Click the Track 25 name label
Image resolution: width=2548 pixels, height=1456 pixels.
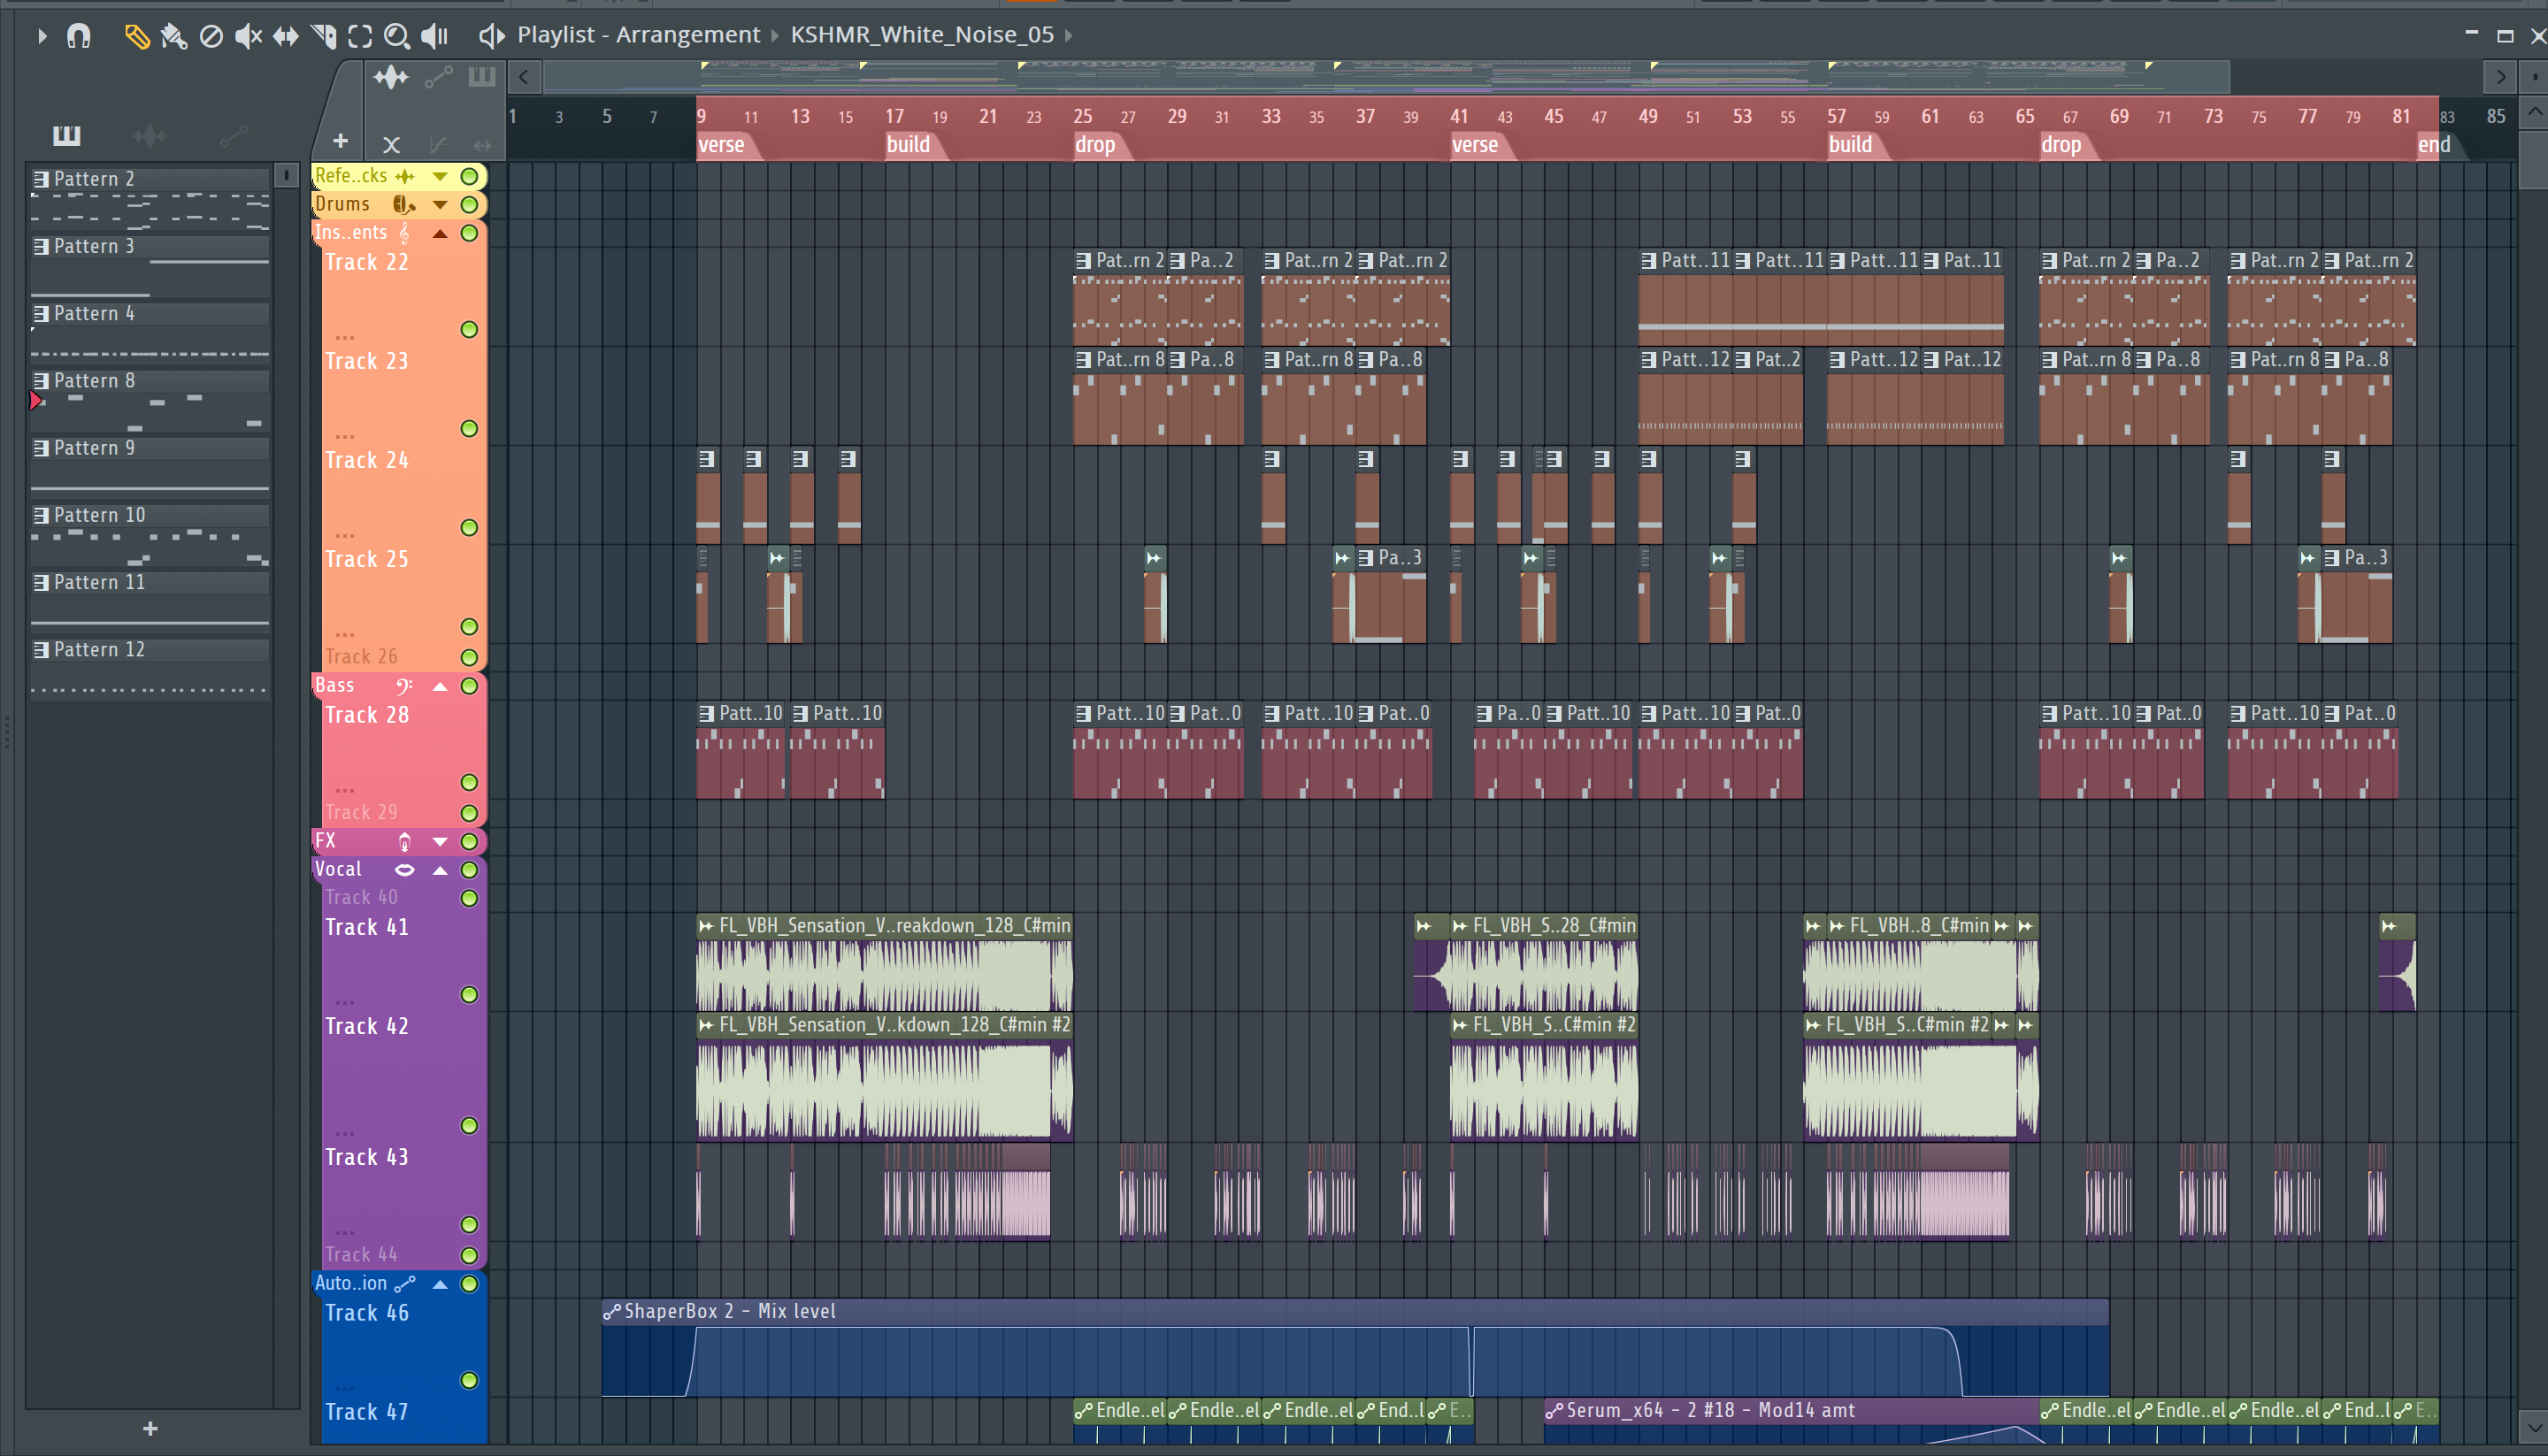367,560
